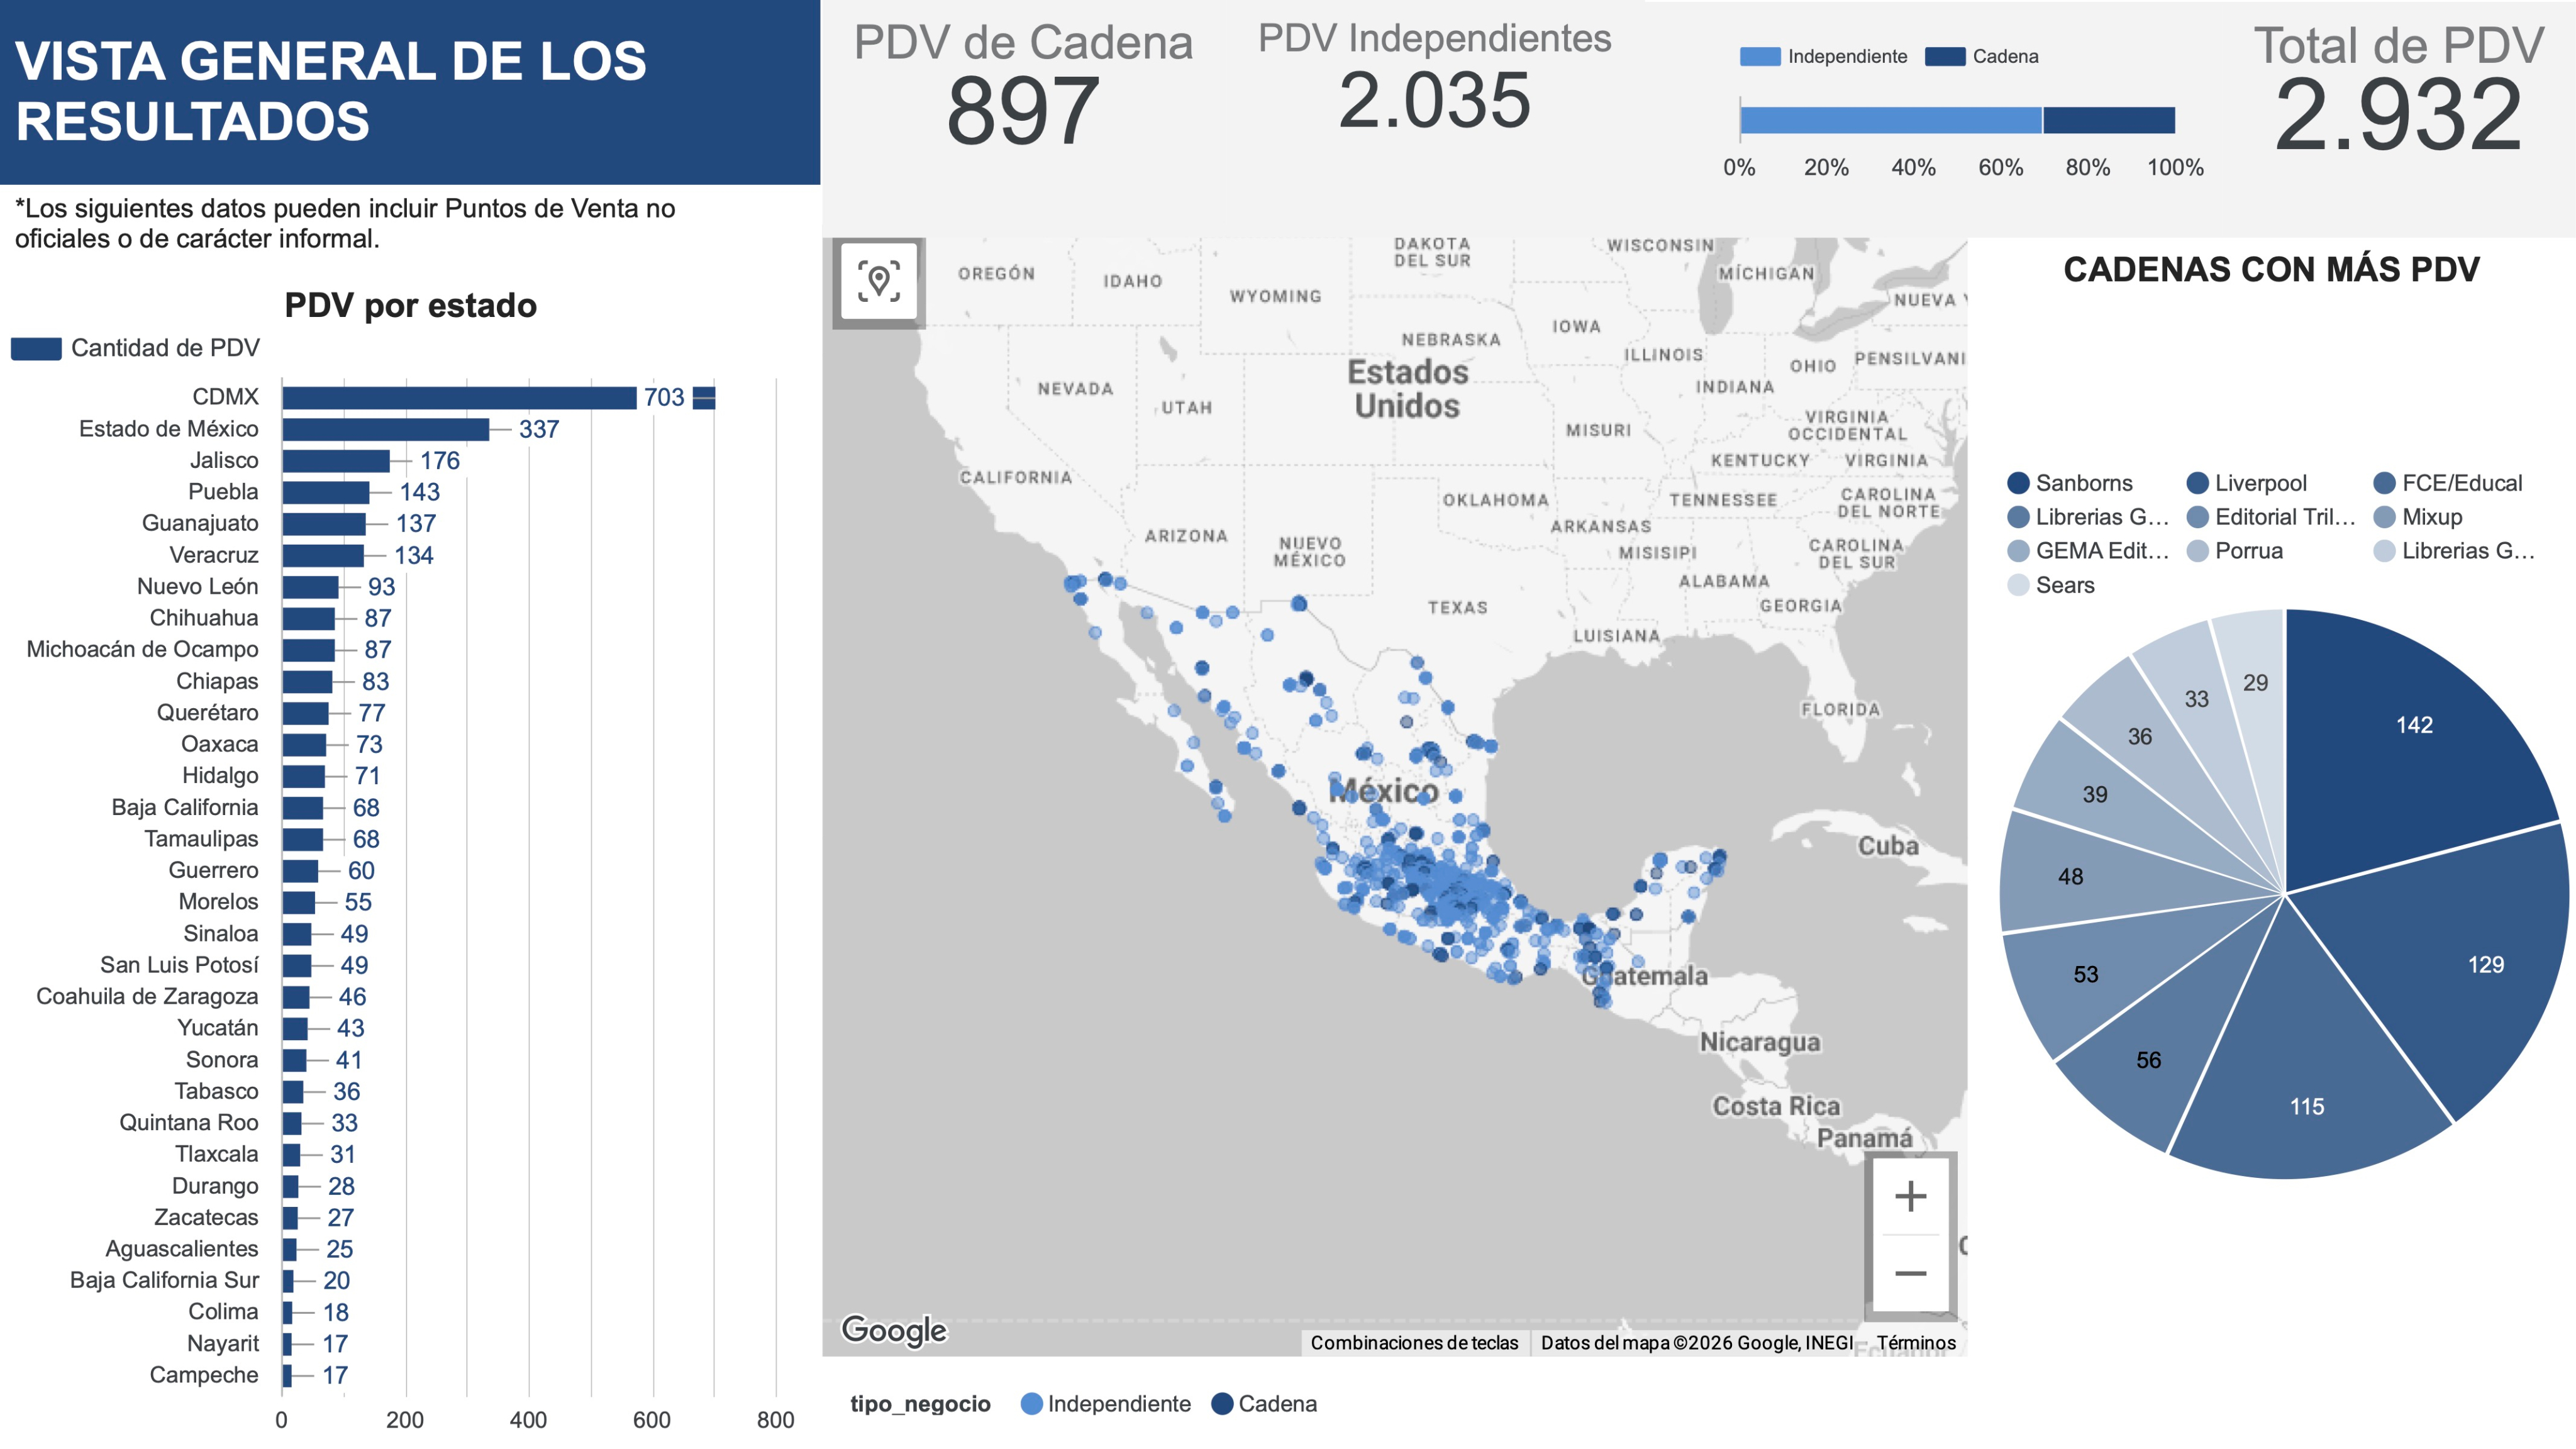The image size is (2576, 1449).
Task: Click Mixup legend circle
Action: 2384,517
